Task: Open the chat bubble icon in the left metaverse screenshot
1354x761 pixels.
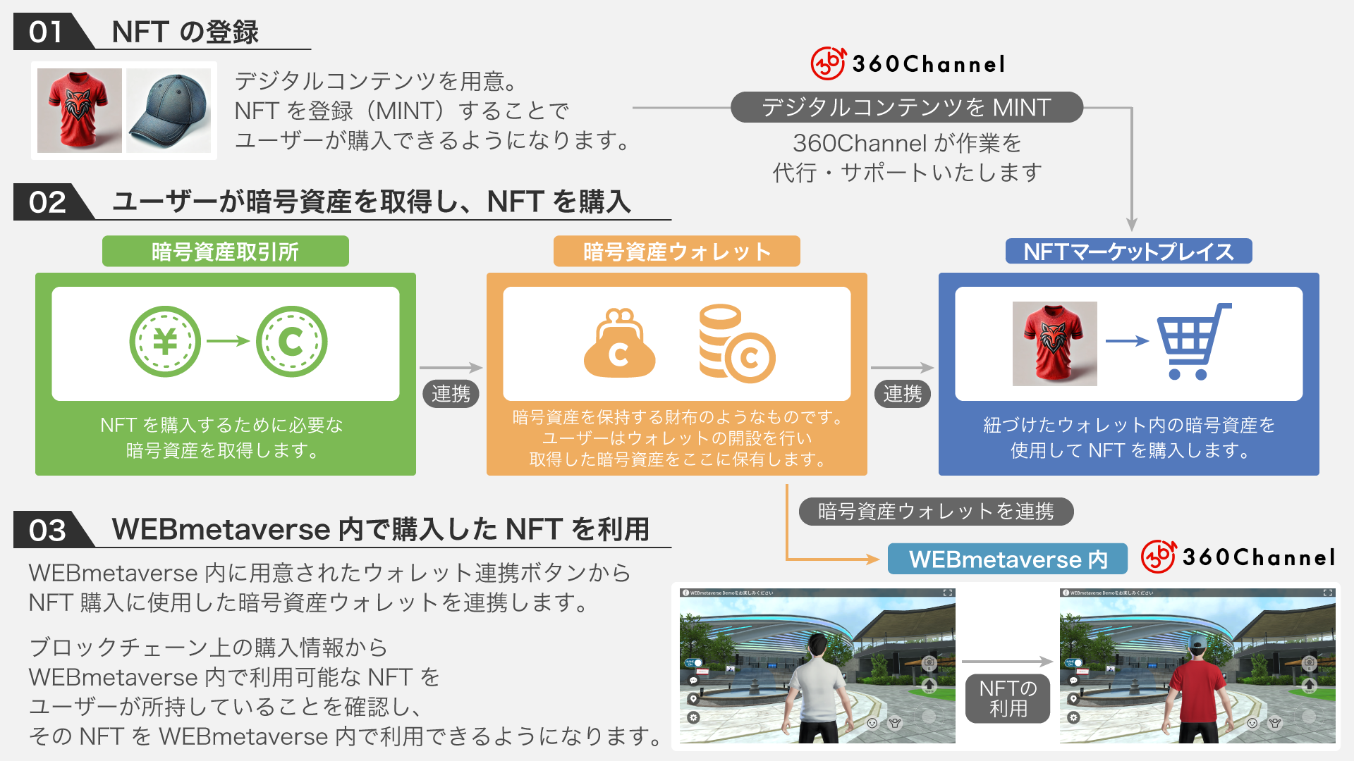Action: (x=693, y=681)
